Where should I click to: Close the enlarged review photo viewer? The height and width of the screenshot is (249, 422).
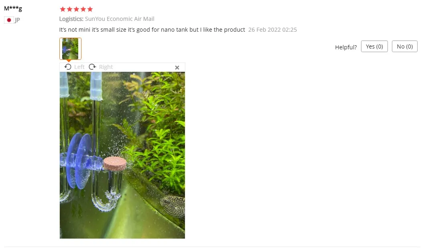point(177,67)
